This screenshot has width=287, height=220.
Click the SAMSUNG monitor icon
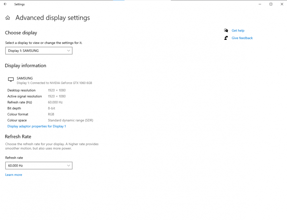[x=11, y=79]
